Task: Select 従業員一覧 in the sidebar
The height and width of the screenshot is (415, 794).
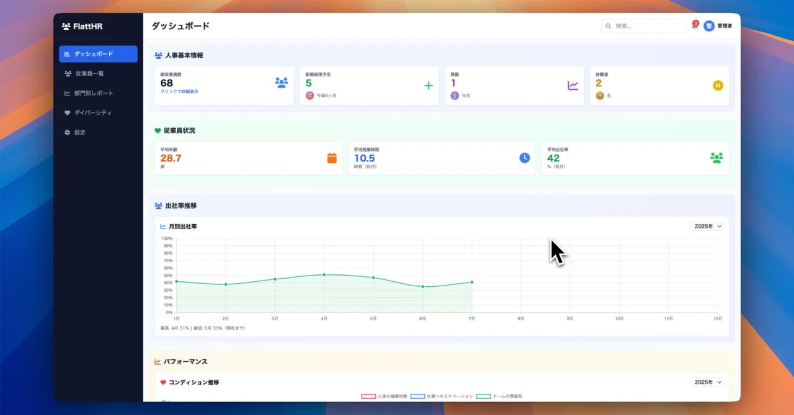Action: tap(98, 73)
